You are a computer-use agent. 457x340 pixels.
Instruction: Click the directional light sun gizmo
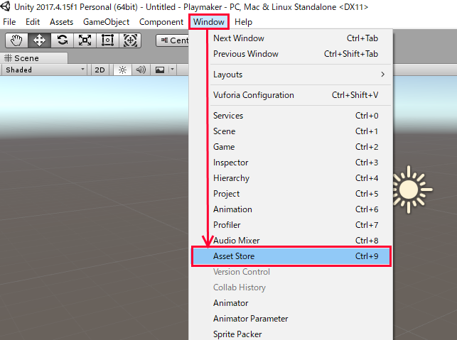(x=412, y=190)
